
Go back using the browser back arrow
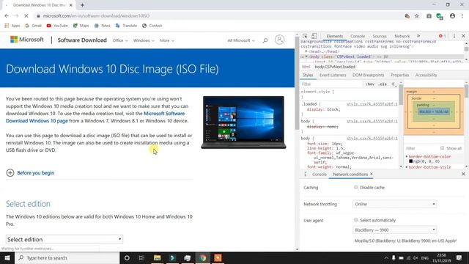pyautogui.click(x=7, y=16)
